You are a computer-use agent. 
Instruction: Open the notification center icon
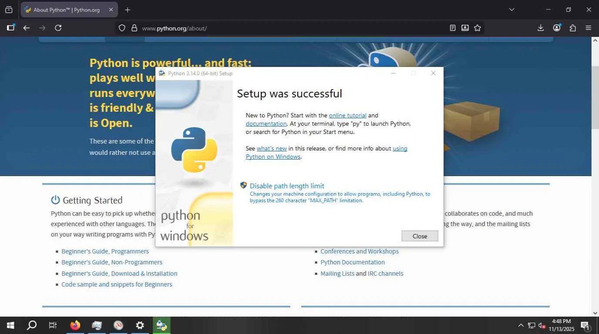pyautogui.click(x=586, y=325)
